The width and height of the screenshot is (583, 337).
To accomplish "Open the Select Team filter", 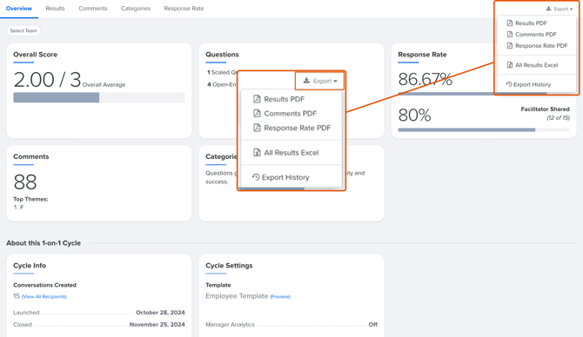I will pos(23,30).
